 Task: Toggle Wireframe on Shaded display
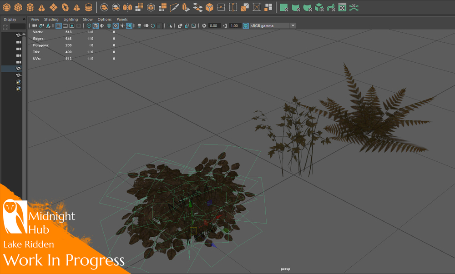tap(109, 26)
